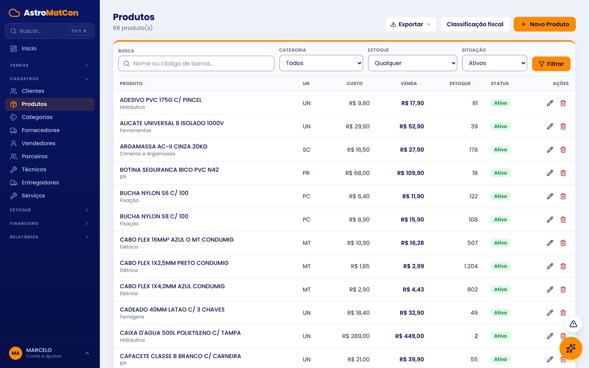Click CAPACETE CLASSE B BRANCO C/ CARNEIRA name
Viewport: 589px width, 368px height.
point(180,356)
